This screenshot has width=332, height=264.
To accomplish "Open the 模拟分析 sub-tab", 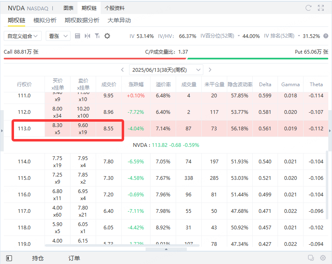I will coord(45,20).
